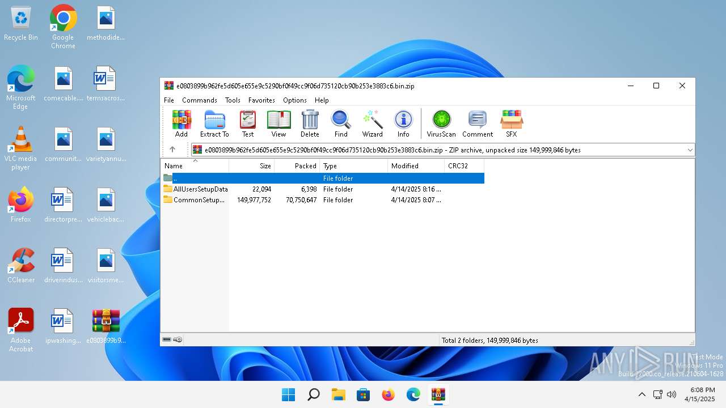This screenshot has height=408, width=726.
Task: Expand the archive path dropdown
Action: click(x=690, y=150)
